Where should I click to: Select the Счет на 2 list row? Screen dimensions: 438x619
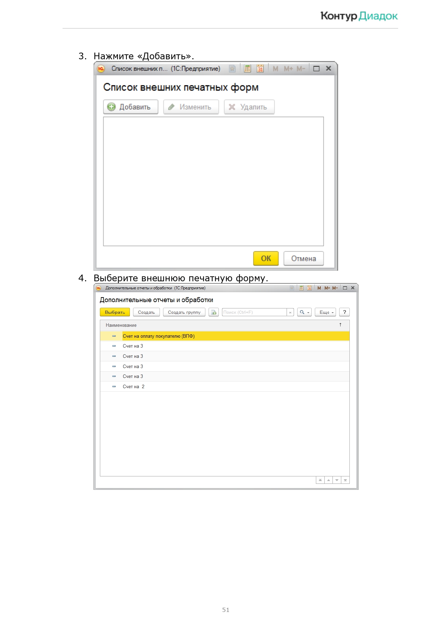tap(133, 386)
